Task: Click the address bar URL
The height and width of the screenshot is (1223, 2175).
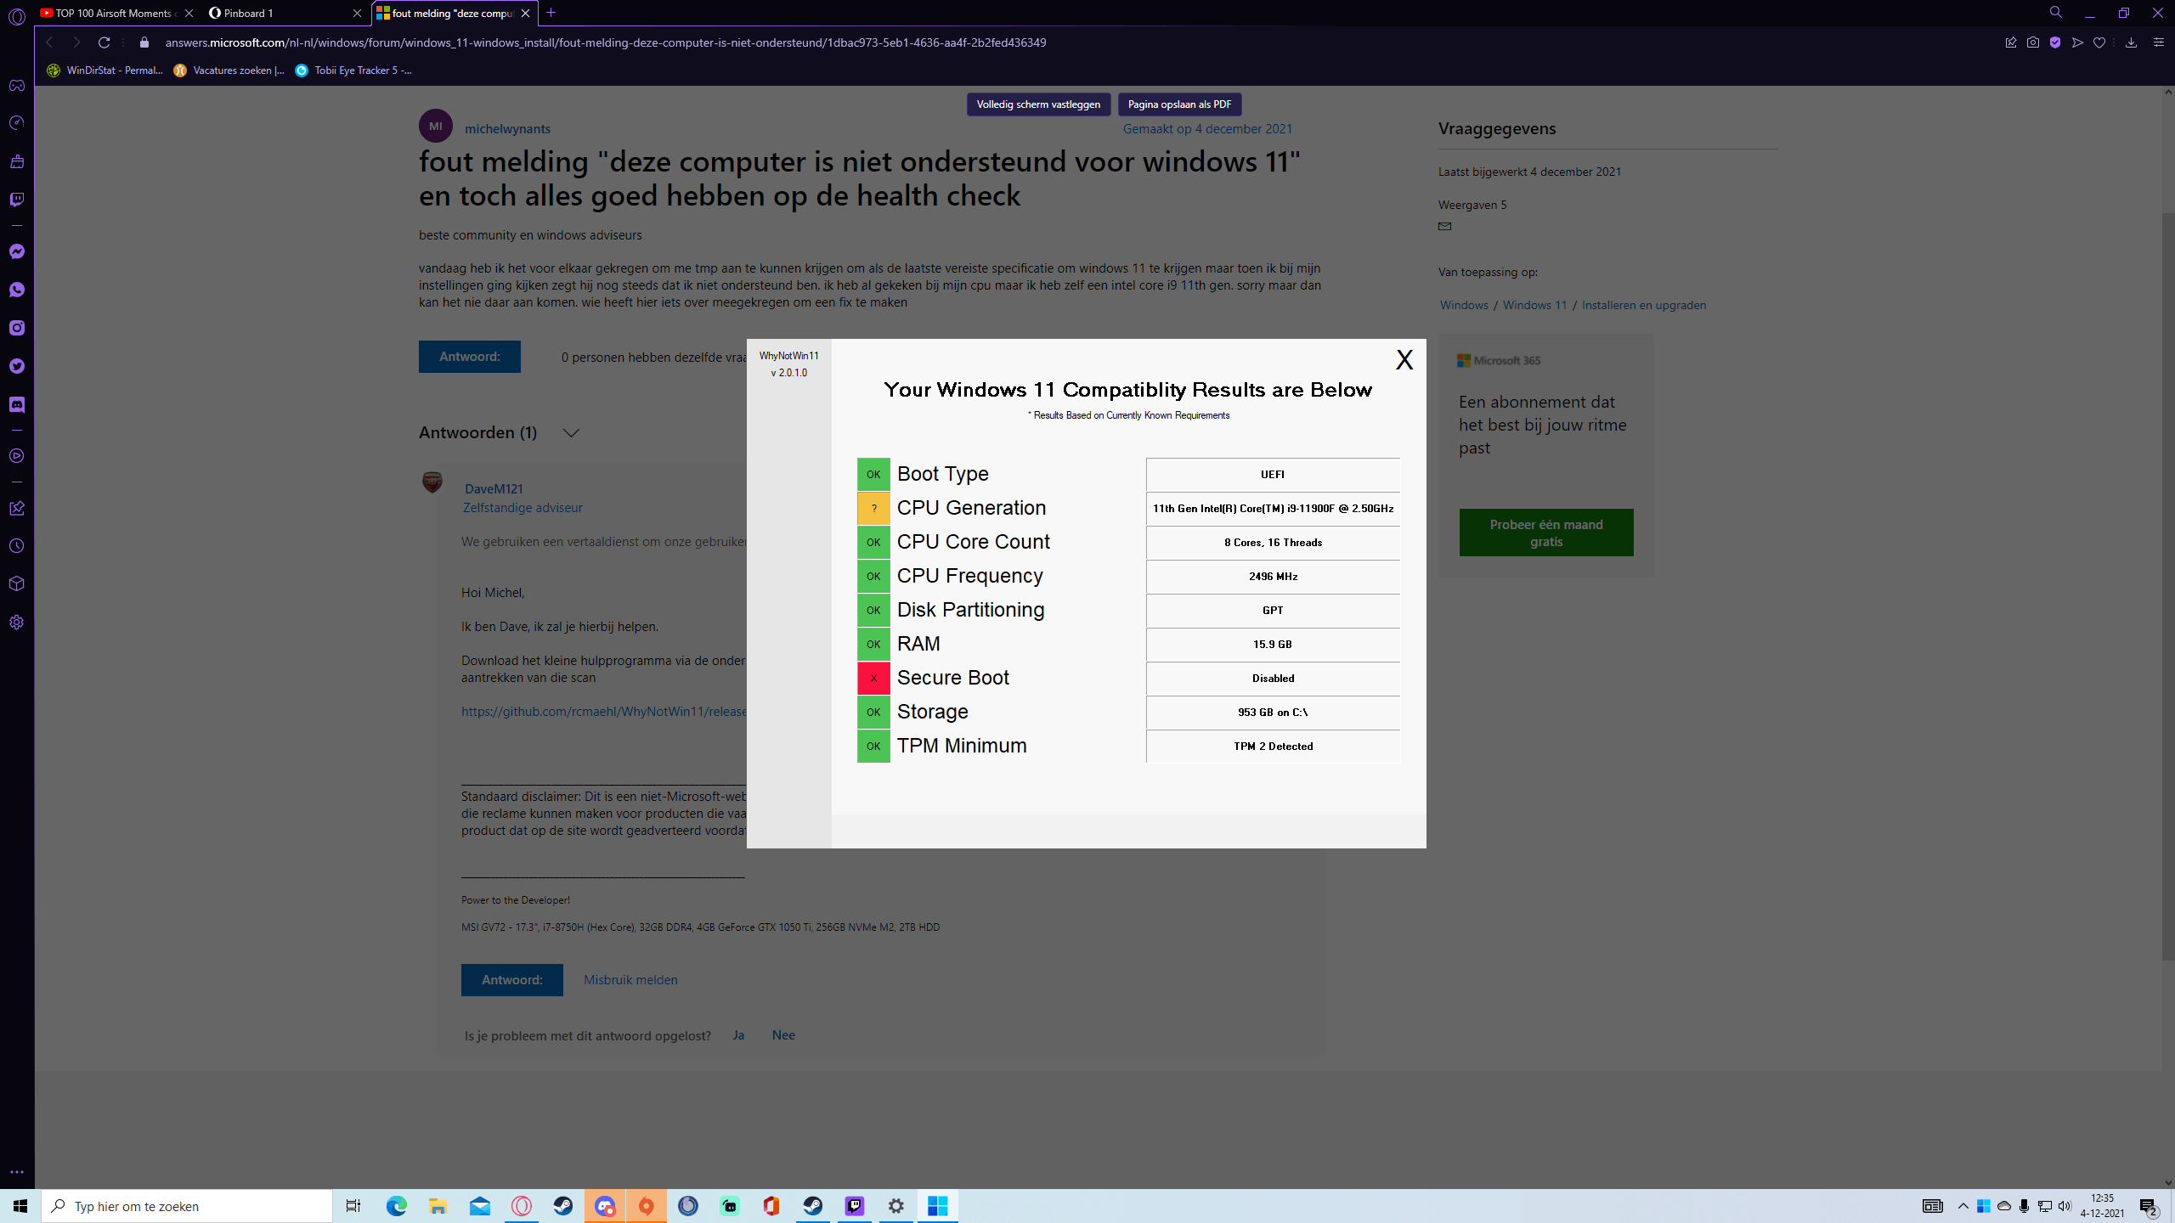Action: point(606,42)
